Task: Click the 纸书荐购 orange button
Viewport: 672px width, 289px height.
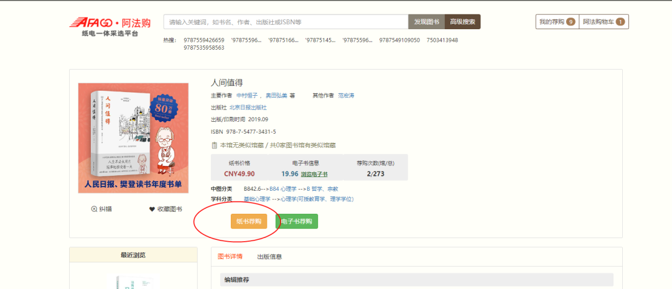Action: (249, 221)
